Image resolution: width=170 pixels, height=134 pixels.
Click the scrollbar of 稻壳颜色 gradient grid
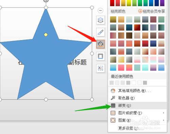pos(166,40)
